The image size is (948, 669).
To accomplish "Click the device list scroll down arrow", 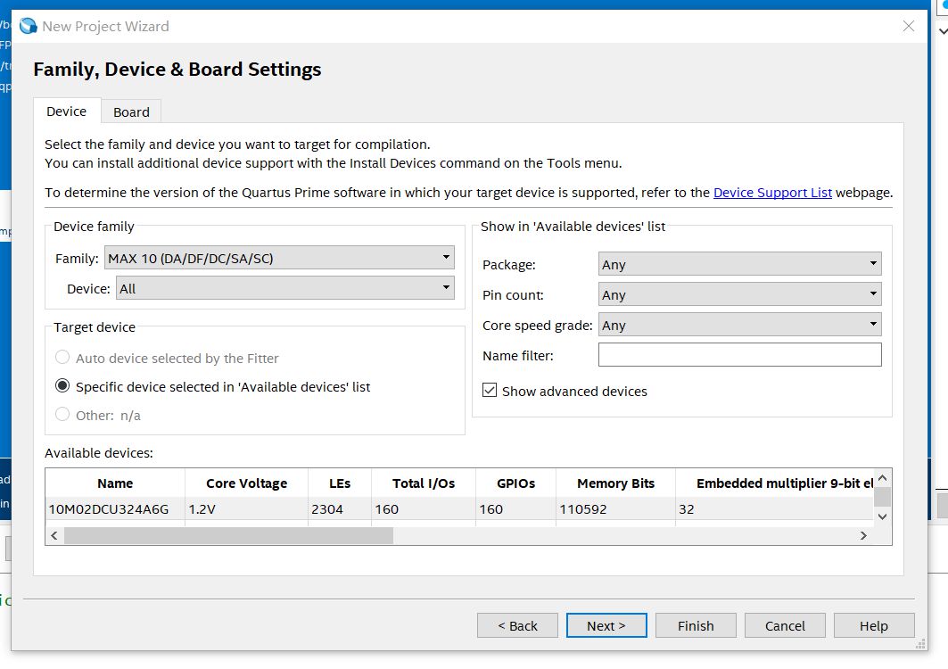I will click(x=883, y=516).
